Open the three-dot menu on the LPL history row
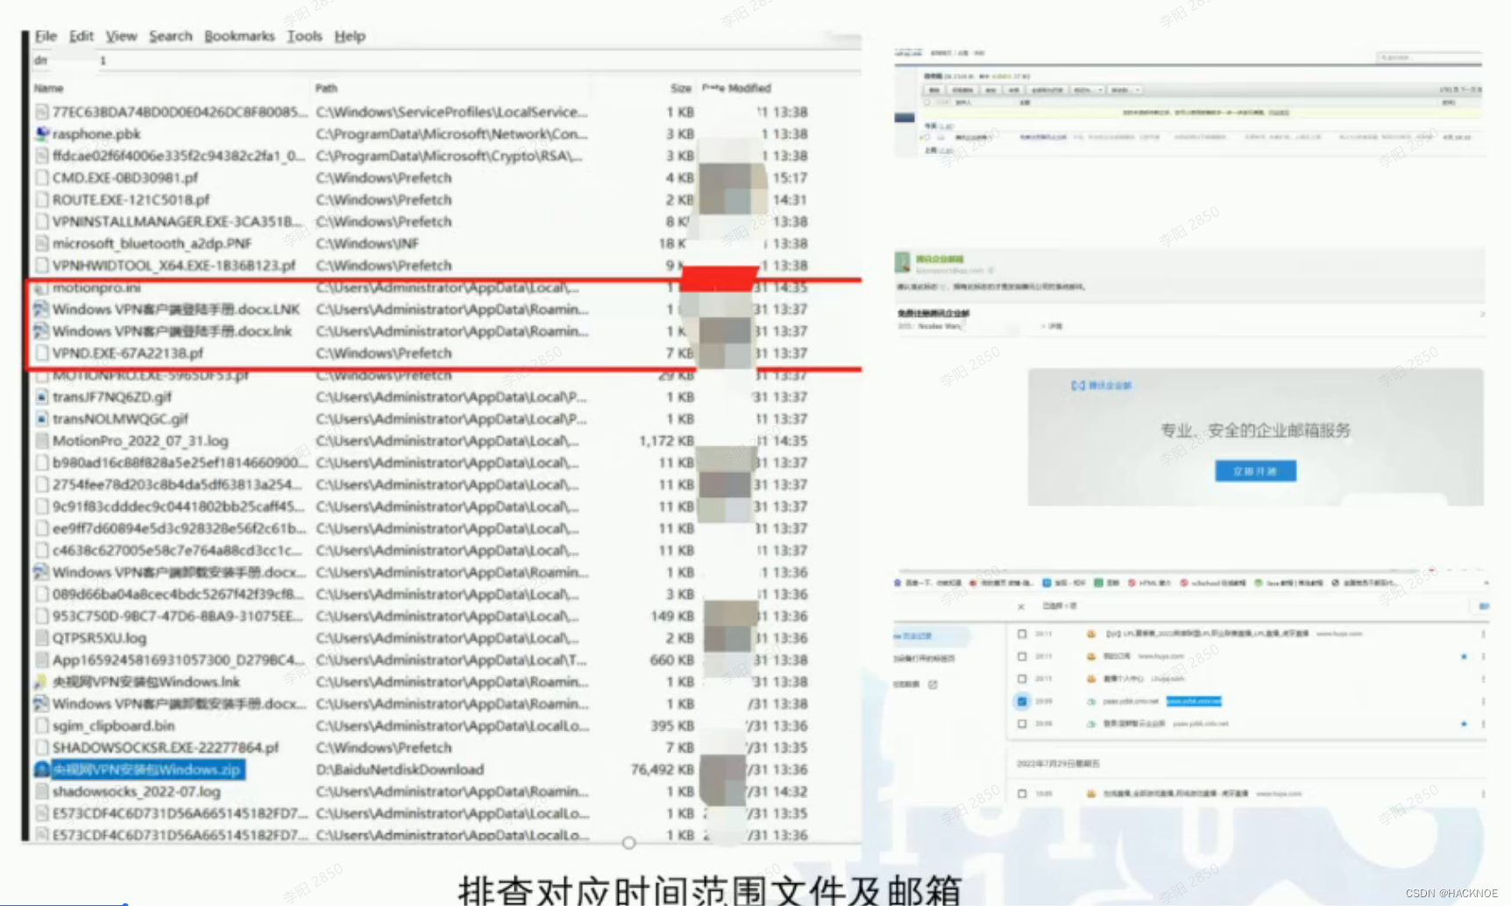 pos(1483,633)
